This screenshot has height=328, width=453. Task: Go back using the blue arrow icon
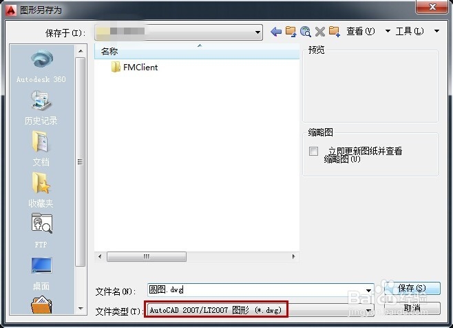tap(276, 31)
